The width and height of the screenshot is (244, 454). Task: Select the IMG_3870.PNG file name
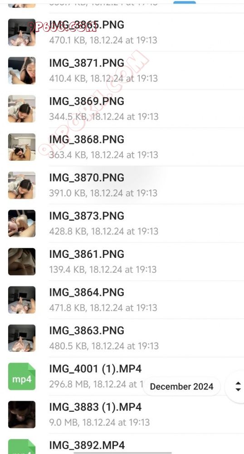pos(87,178)
